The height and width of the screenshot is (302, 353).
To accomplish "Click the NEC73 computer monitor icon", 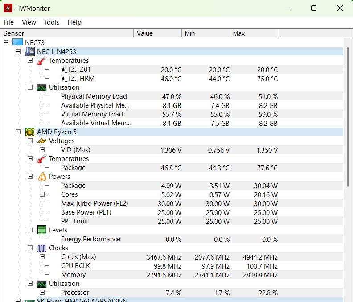I will pyautogui.click(x=17, y=42).
